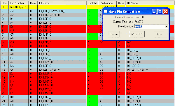Select right-side cell IO_L6N_0
Viewport: 175px width, 106px height.
click(150, 54)
